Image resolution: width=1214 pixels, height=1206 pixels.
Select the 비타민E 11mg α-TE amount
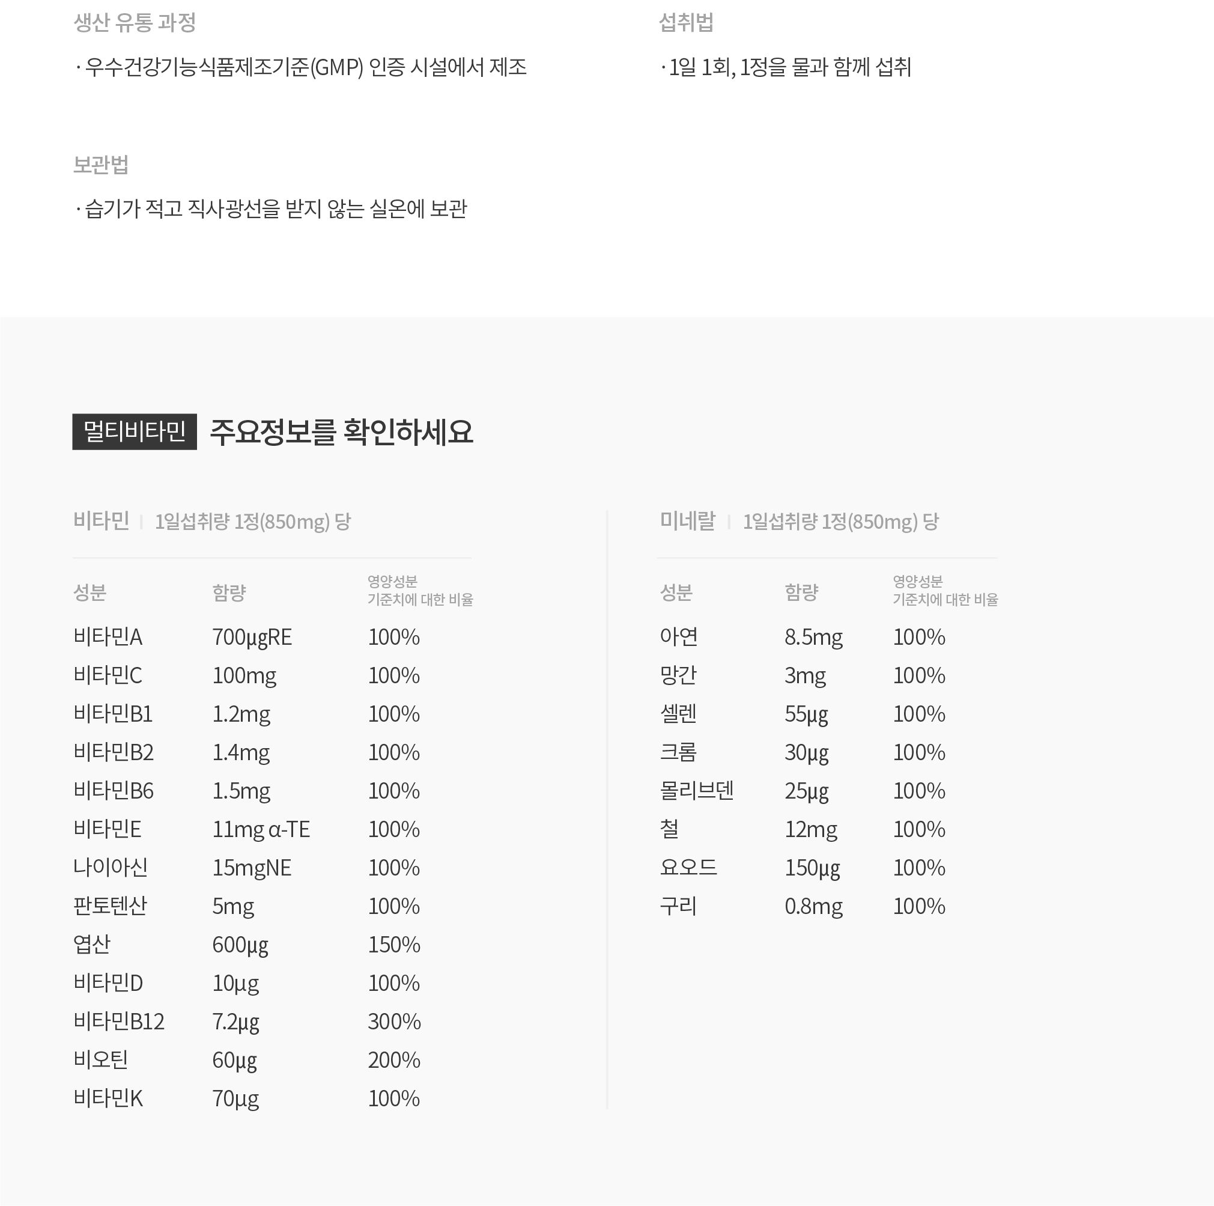[x=261, y=830]
